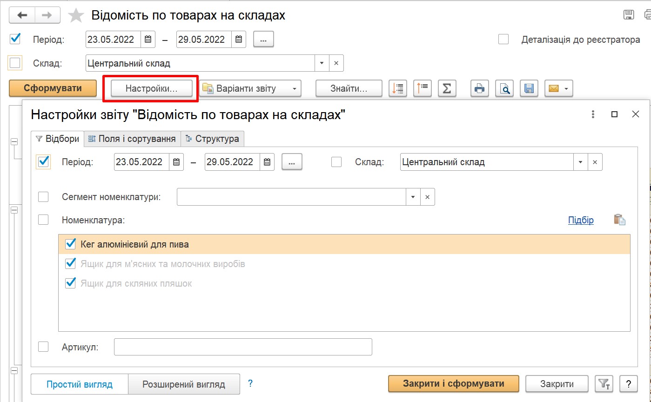
Task: Switch to Відбори tab
Action: click(x=57, y=139)
